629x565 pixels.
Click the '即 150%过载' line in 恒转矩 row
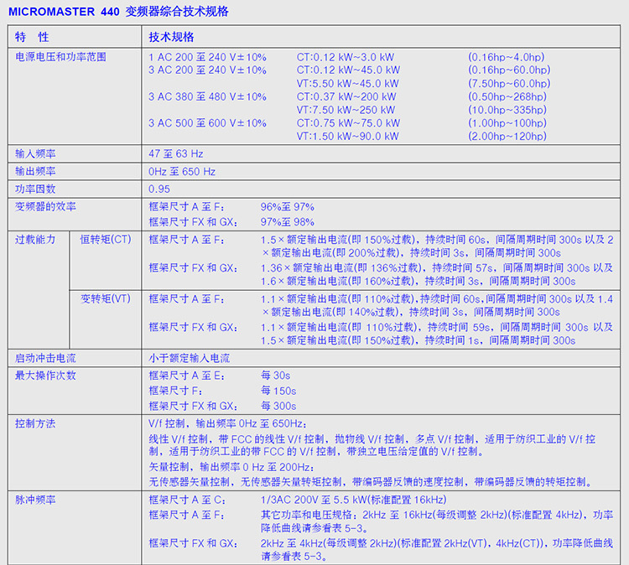point(437,240)
